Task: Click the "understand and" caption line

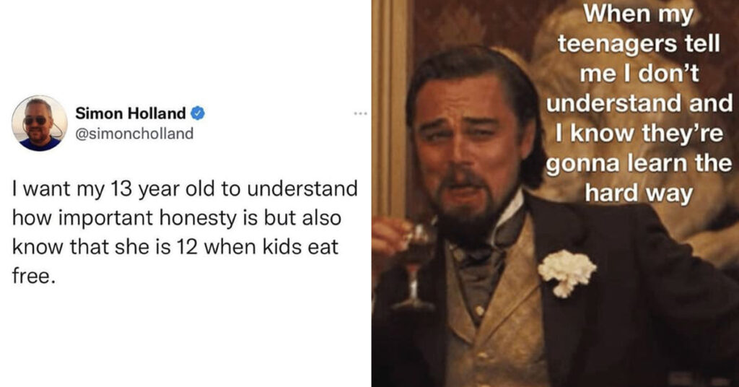Action: pos(639,104)
